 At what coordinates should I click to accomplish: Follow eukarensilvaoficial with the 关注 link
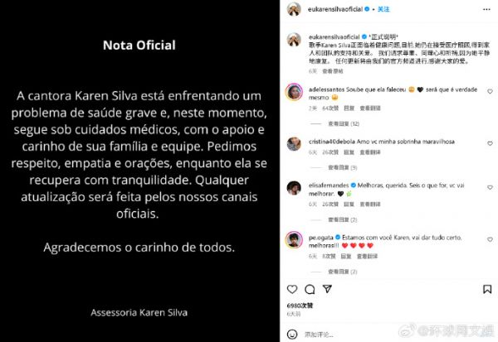click(383, 9)
